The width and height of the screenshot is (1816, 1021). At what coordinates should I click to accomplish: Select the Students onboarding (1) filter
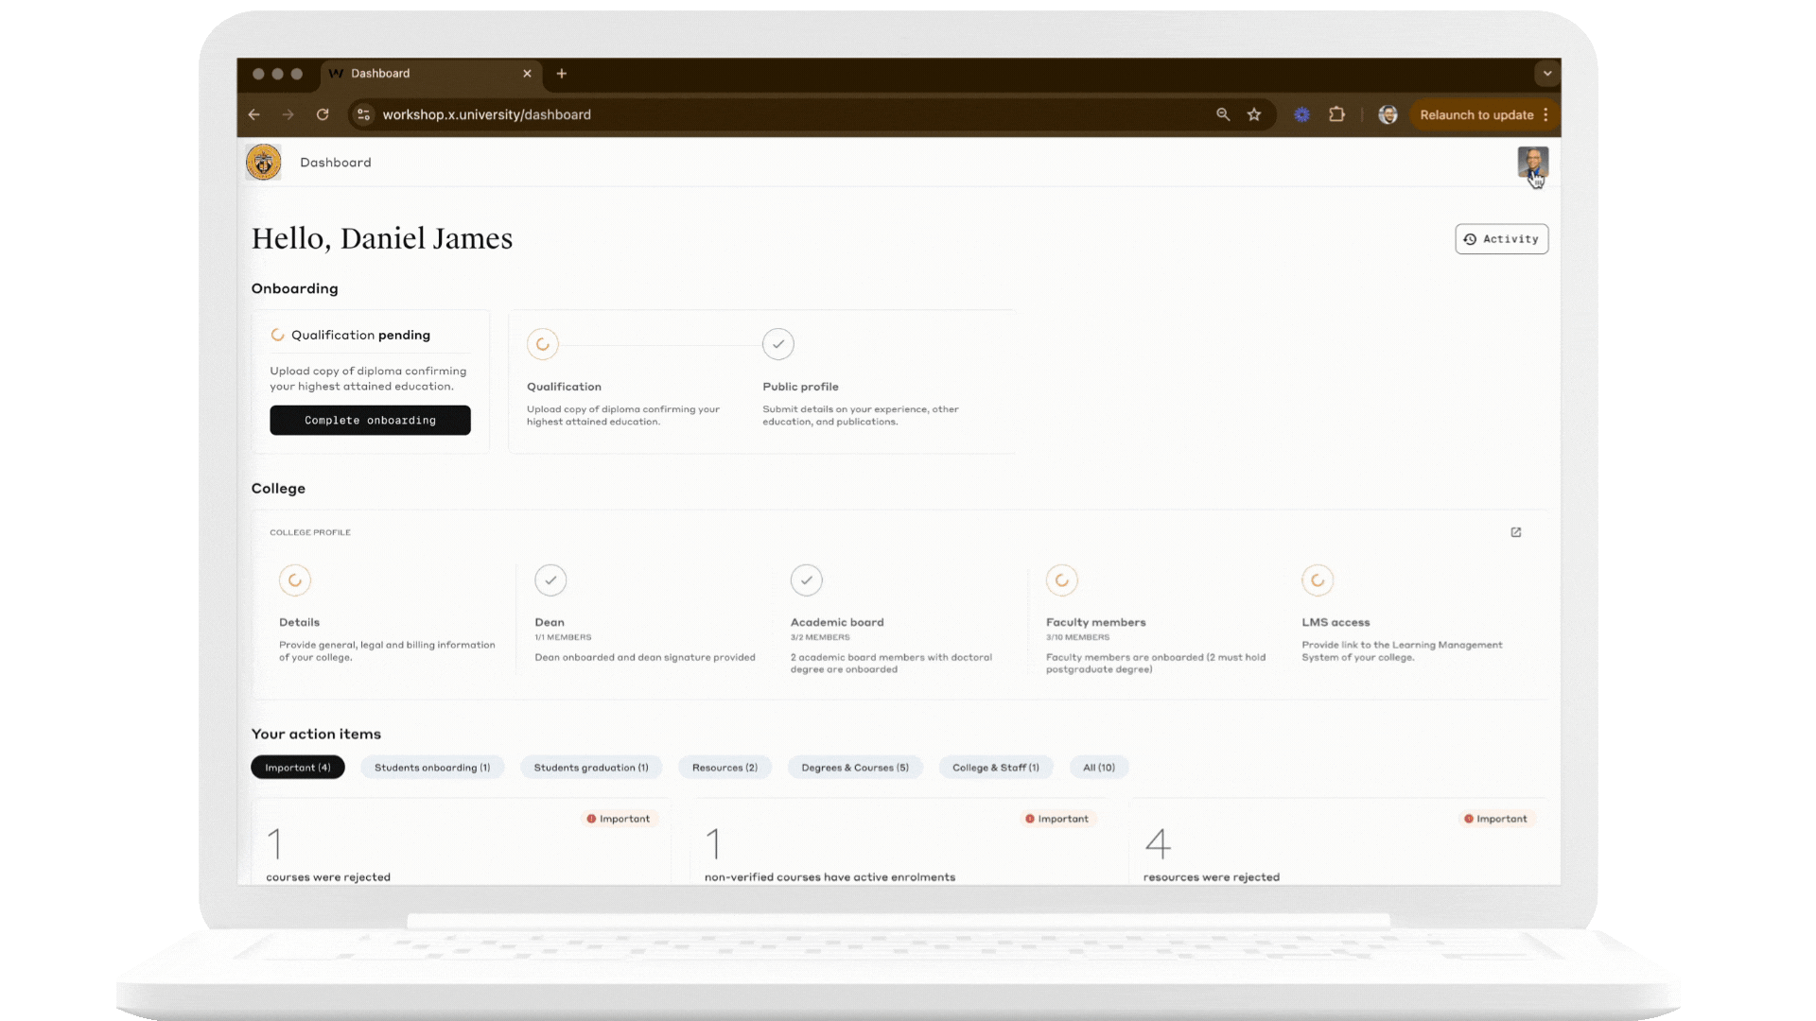[431, 768]
